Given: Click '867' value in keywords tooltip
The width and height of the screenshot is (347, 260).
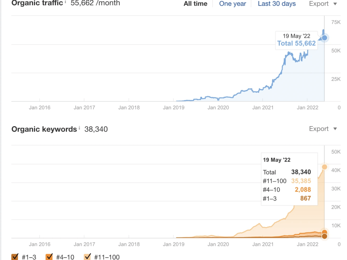Looking at the screenshot, I should pyautogui.click(x=306, y=198).
